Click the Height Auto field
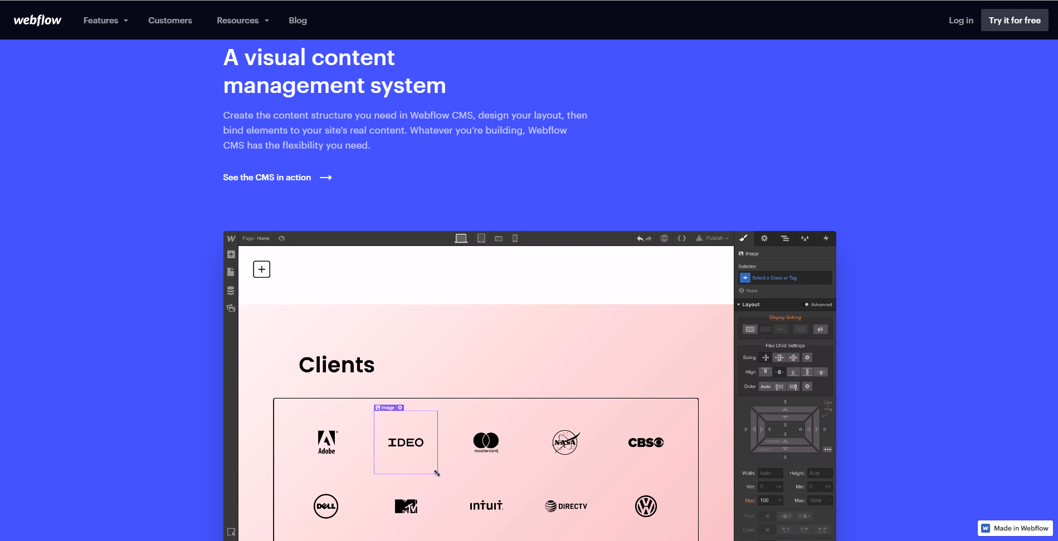The height and width of the screenshot is (541, 1058). pyautogui.click(x=820, y=473)
